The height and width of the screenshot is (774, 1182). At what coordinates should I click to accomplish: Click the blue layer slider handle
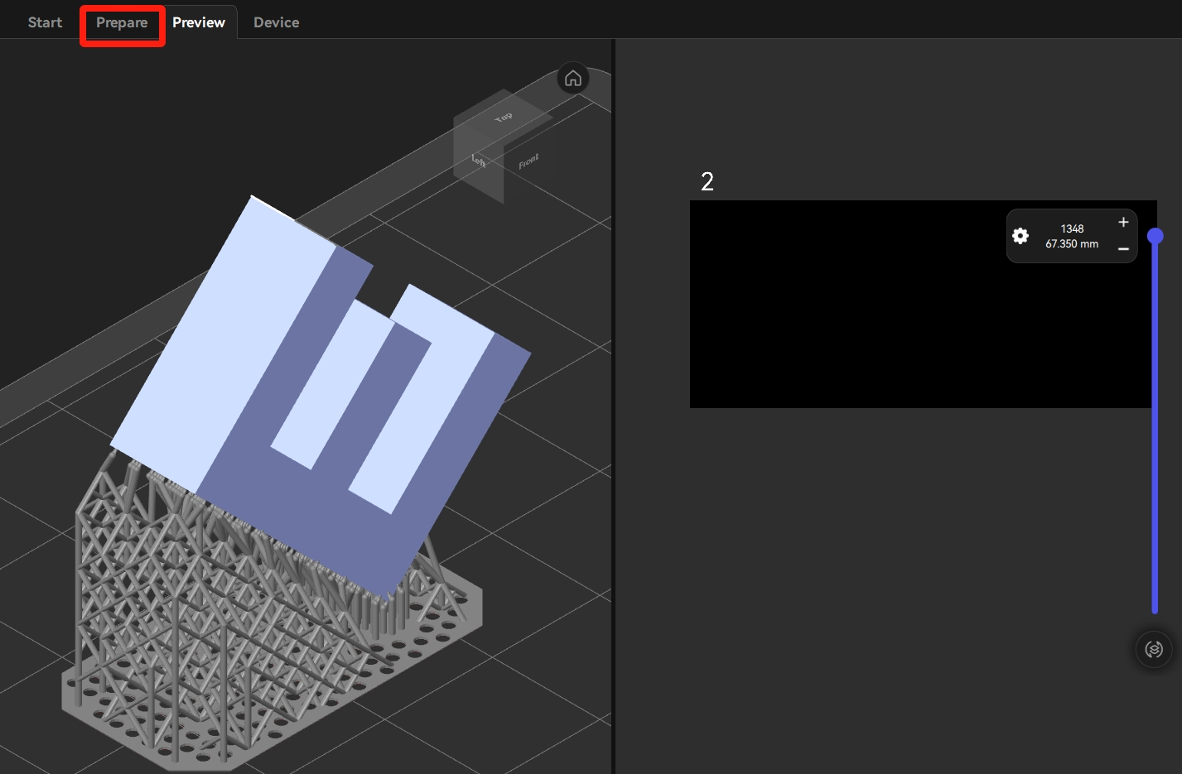1155,237
